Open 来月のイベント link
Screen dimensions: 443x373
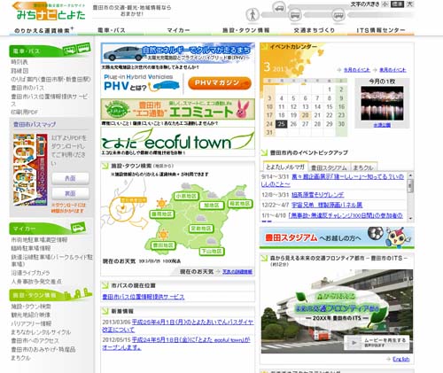pyautogui.click(x=392, y=70)
